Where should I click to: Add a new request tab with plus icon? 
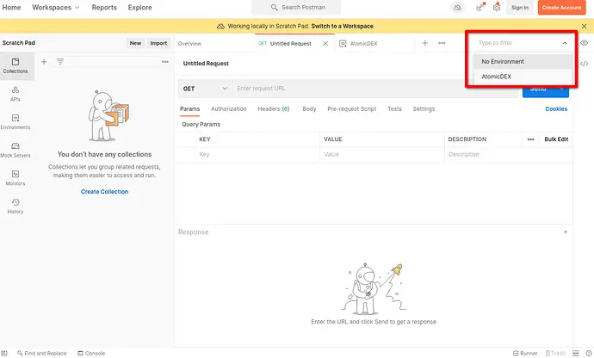point(424,43)
